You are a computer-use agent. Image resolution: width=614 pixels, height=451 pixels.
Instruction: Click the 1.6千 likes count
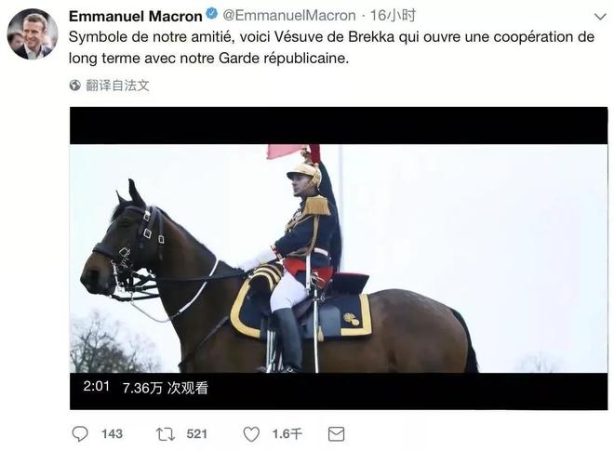tap(287, 433)
